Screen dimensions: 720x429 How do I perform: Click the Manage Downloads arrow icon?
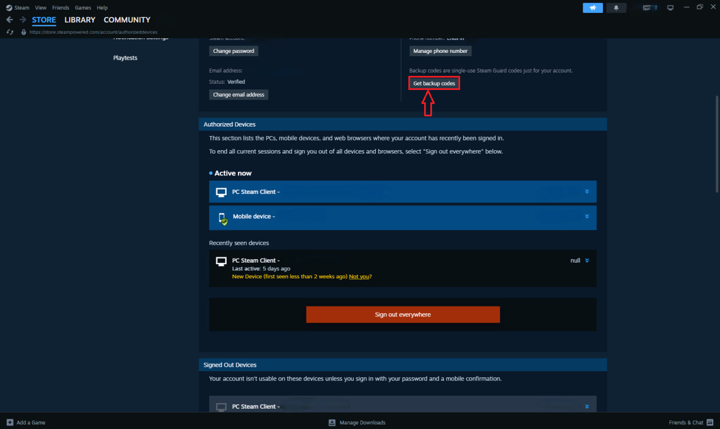(332, 422)
